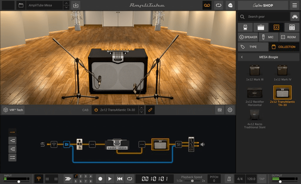Select the rack unit in signal chain

191,144
